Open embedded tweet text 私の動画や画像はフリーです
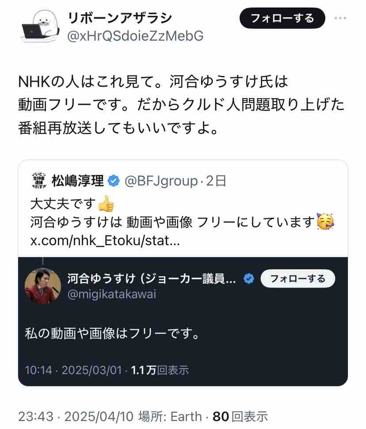This screenshot has height=429, width=366. [x=111, y=333]
